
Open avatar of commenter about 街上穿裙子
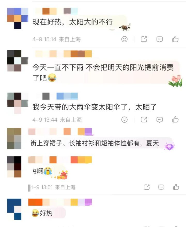click(14, 138)
